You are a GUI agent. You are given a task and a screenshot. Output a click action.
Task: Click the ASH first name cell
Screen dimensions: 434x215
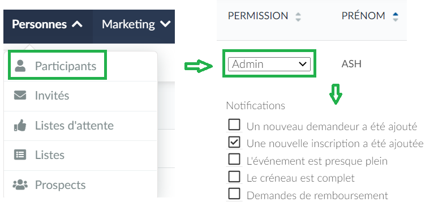[x=351, y=64]
